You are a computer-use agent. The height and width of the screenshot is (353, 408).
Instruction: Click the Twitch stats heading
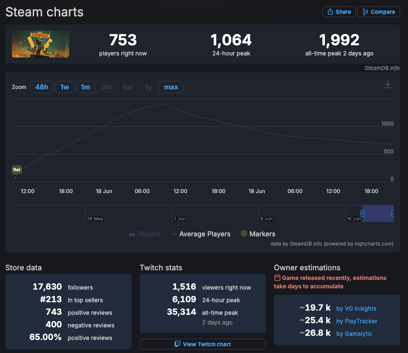click(161, 268)
